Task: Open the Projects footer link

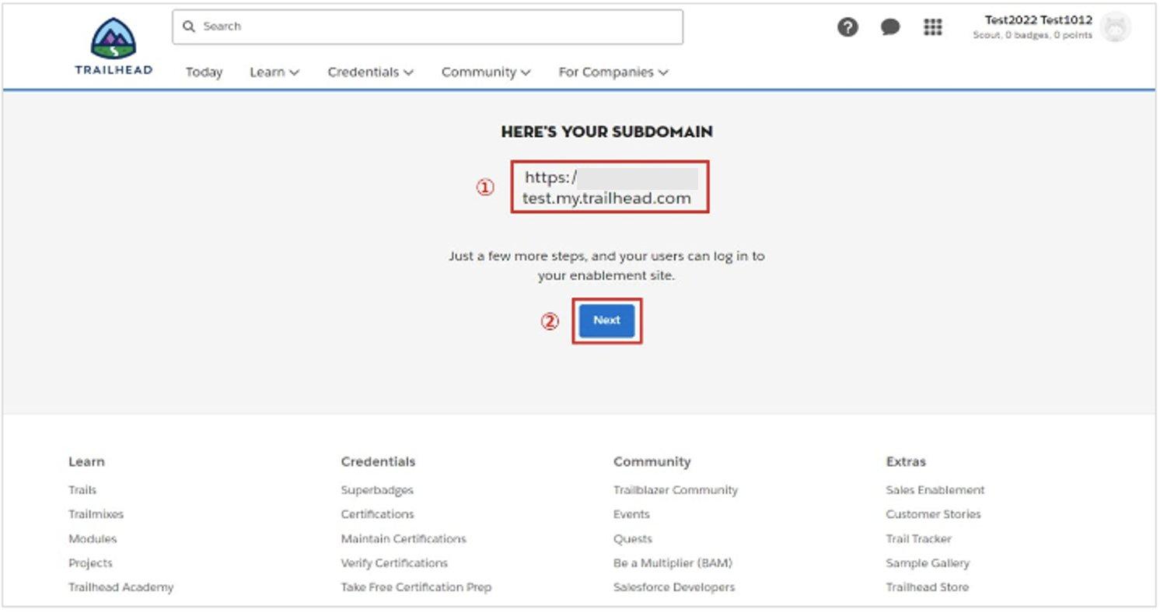Action: (x=90, y=562)
